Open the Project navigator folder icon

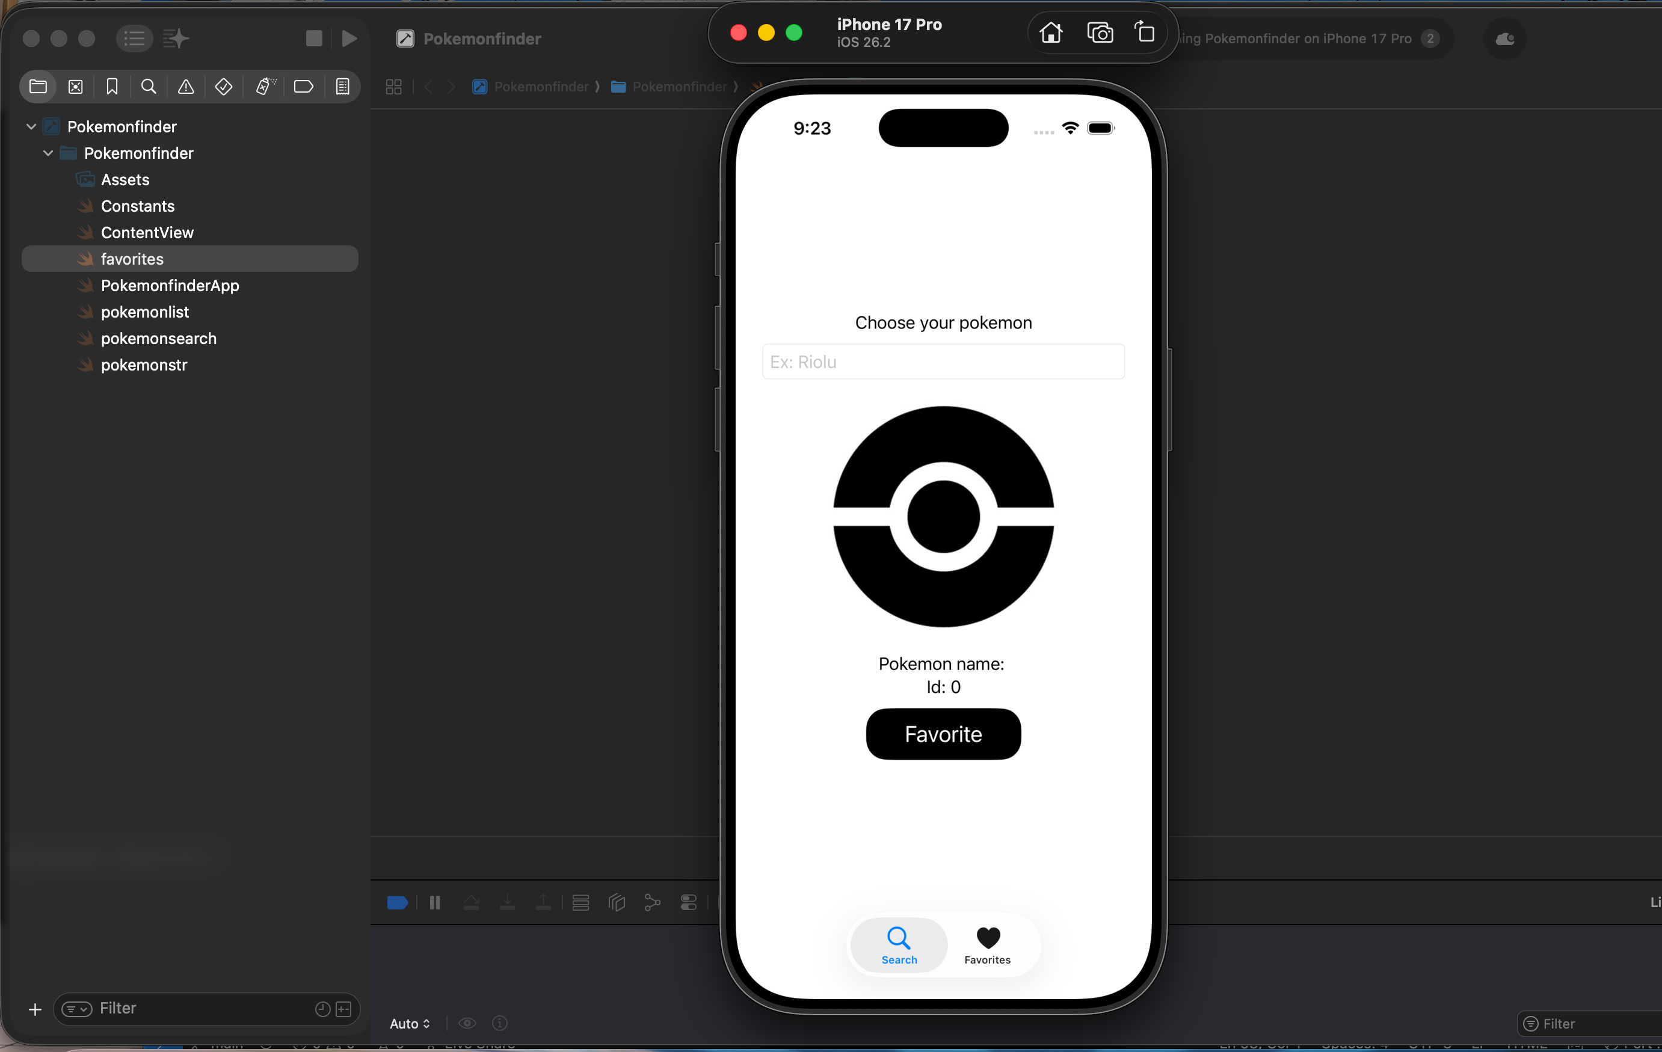pyautogui.click(x=38, y=86)
